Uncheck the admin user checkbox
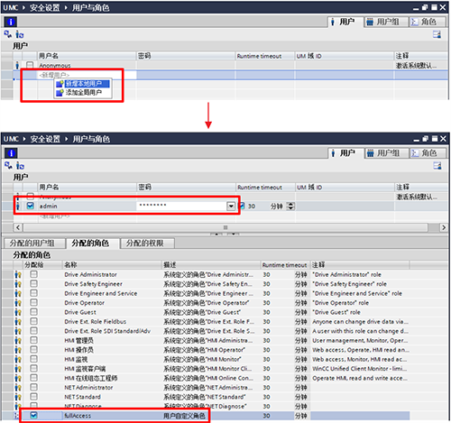 point(31,206)
